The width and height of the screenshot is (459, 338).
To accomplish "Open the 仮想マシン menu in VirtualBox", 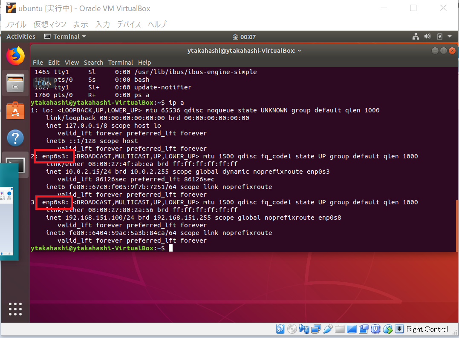I will coord(49,24).
